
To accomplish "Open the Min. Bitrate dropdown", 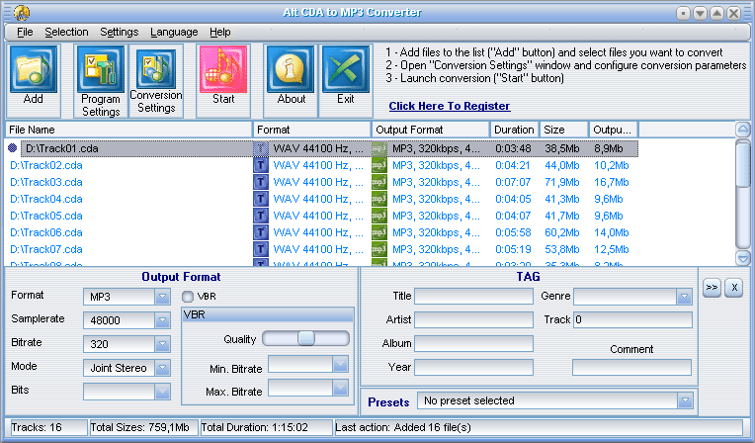I will tap(340, 365).
